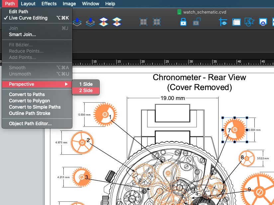This screenshot has height=205, width=274.
Task: Click the group objects icon
Action: (143, 22)
